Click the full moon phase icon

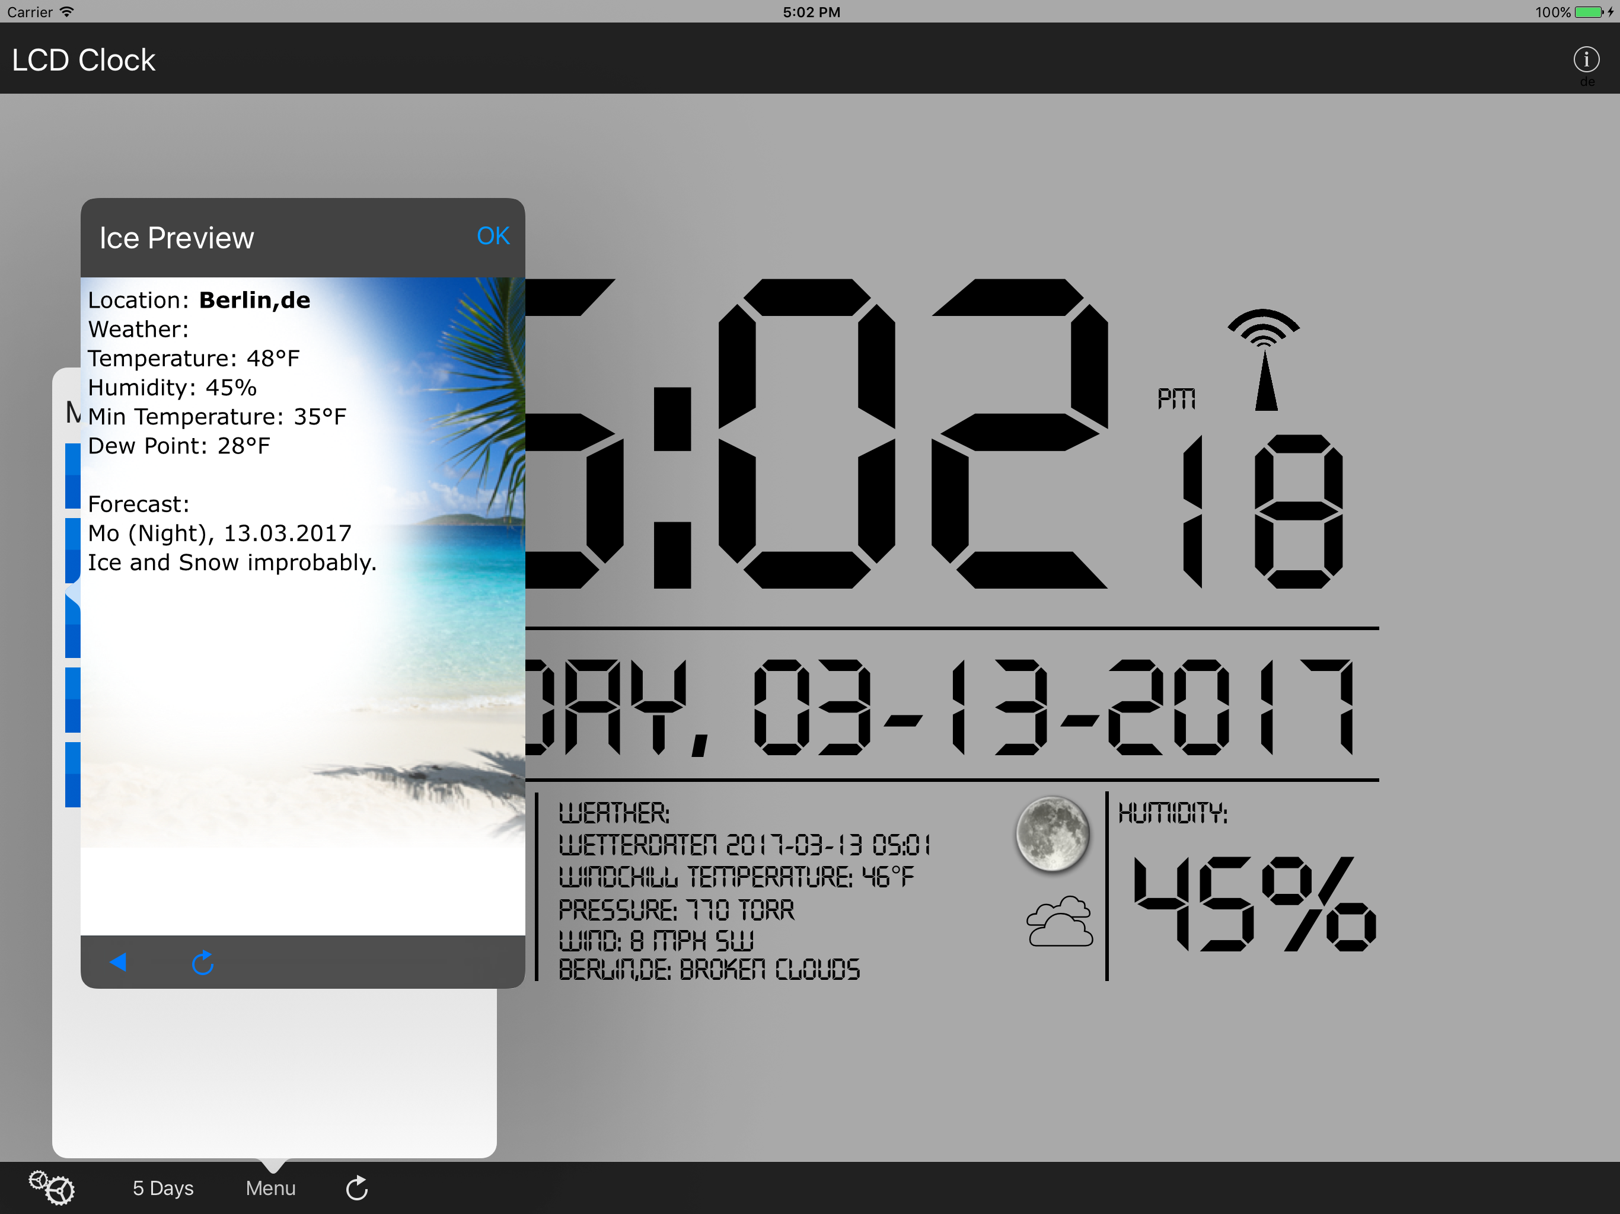pos(1053,834)
